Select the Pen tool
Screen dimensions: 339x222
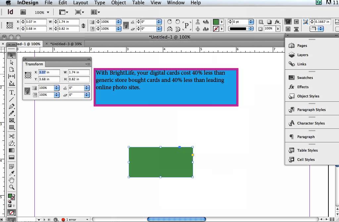pos(12,106)
